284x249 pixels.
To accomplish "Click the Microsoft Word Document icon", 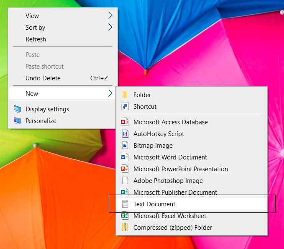I will coord(125,157).
